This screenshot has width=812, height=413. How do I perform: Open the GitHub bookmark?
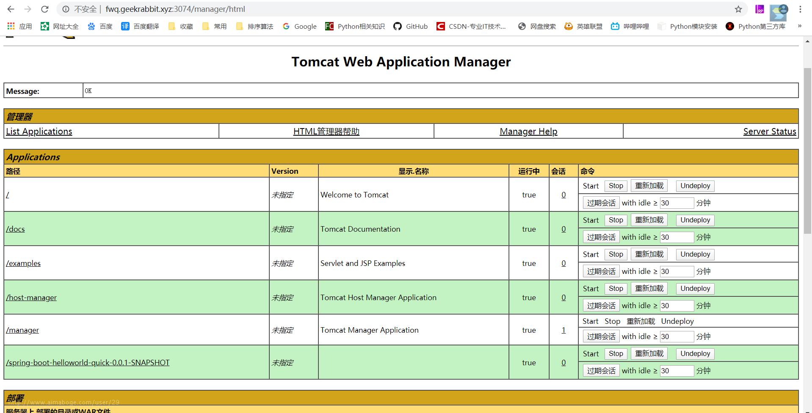[x=410, y=26]
